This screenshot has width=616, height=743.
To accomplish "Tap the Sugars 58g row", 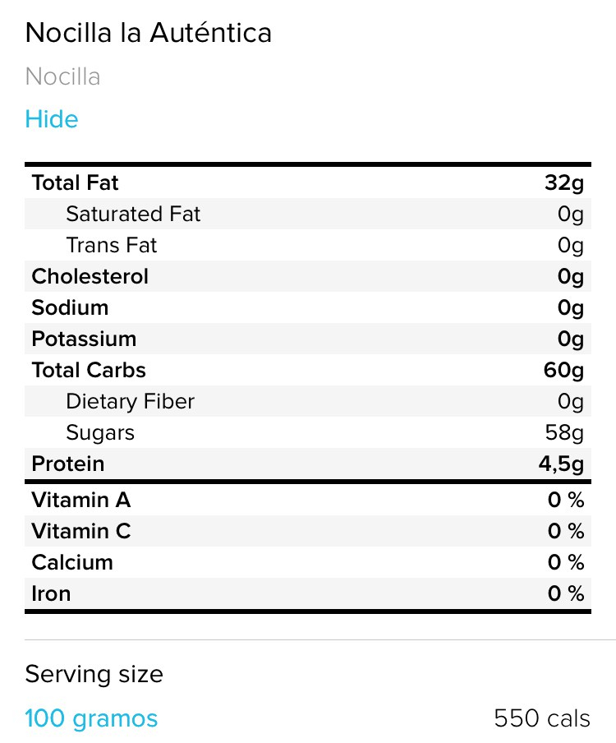I will coord(307,432).
